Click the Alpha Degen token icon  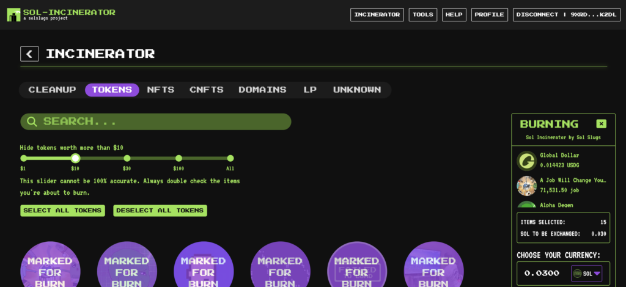526,206
